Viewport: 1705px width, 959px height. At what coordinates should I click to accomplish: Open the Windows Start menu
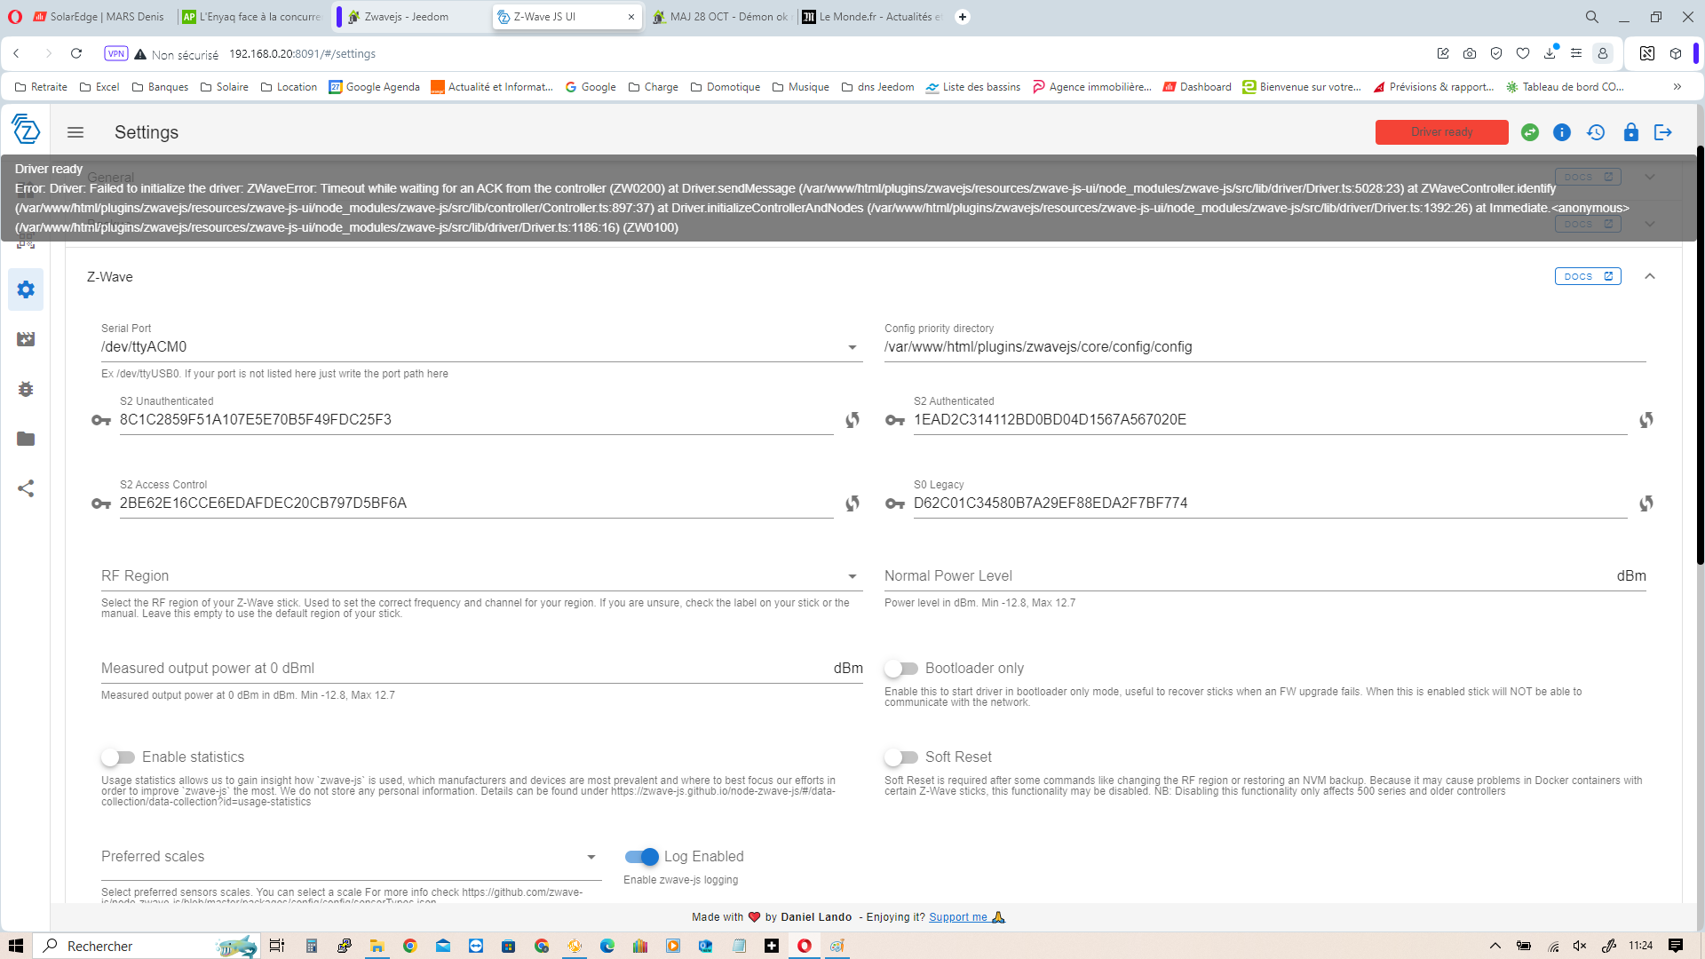[x=15, y=946]
